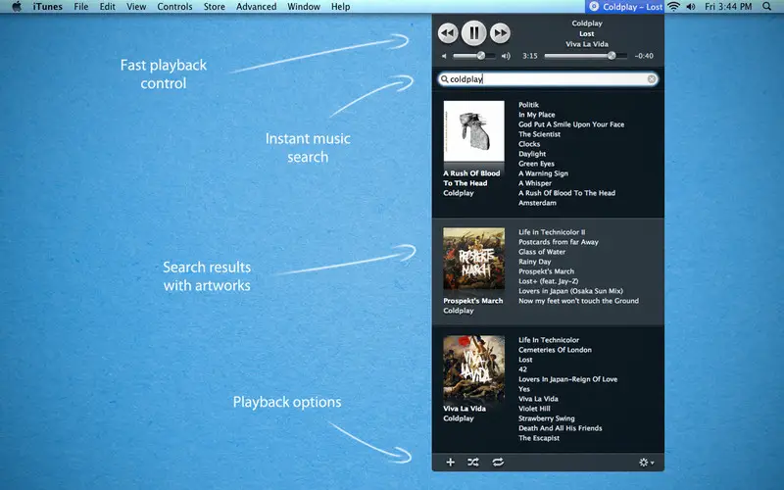Play Lovers in Japan (Osaka Sun Mix)
Screen dimensions: 784x490
click(570, 291)
